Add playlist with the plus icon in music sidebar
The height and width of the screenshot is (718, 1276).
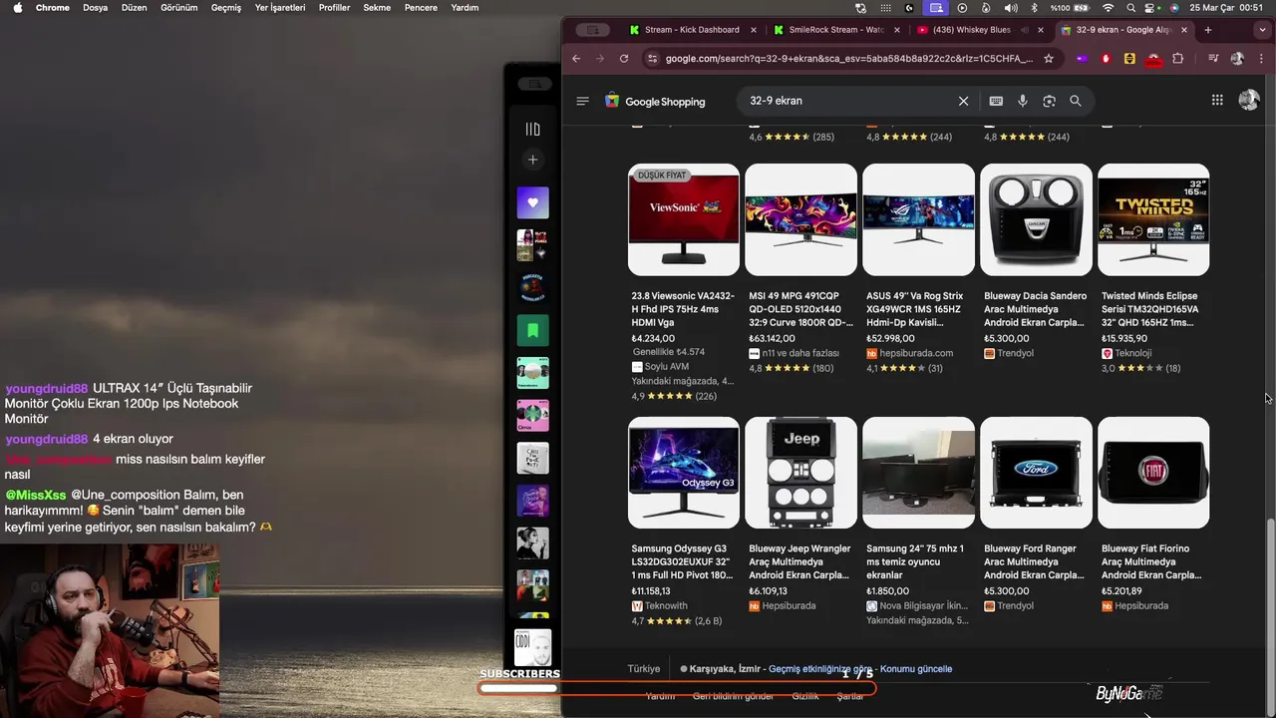tap(532, 160)
